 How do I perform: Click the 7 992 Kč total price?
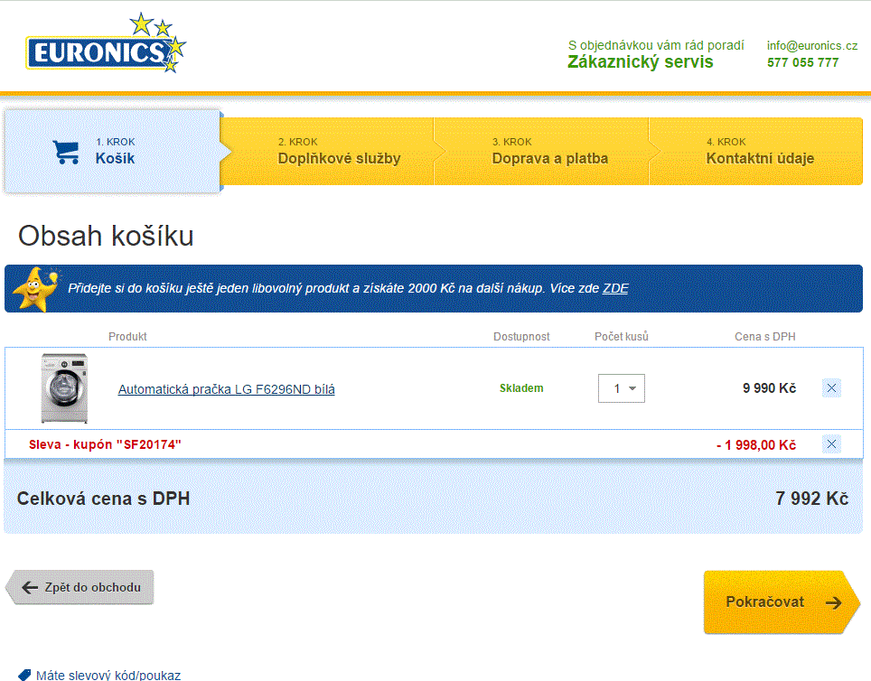click(811, 499)
